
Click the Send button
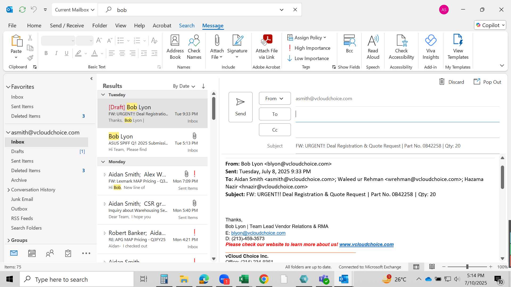241,107
